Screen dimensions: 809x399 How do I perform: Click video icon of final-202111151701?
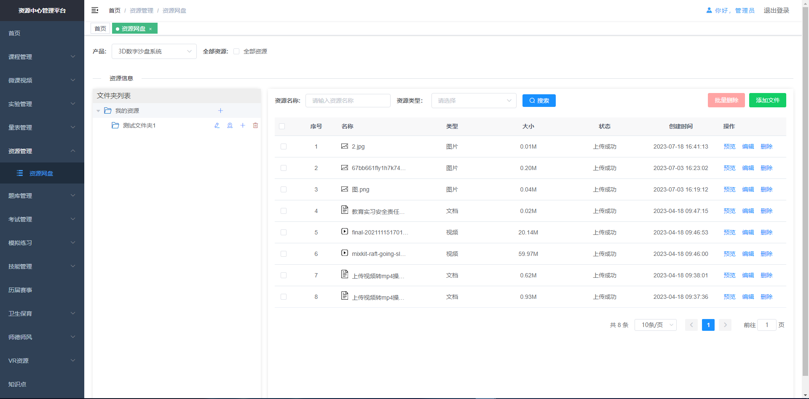[345, 231]
